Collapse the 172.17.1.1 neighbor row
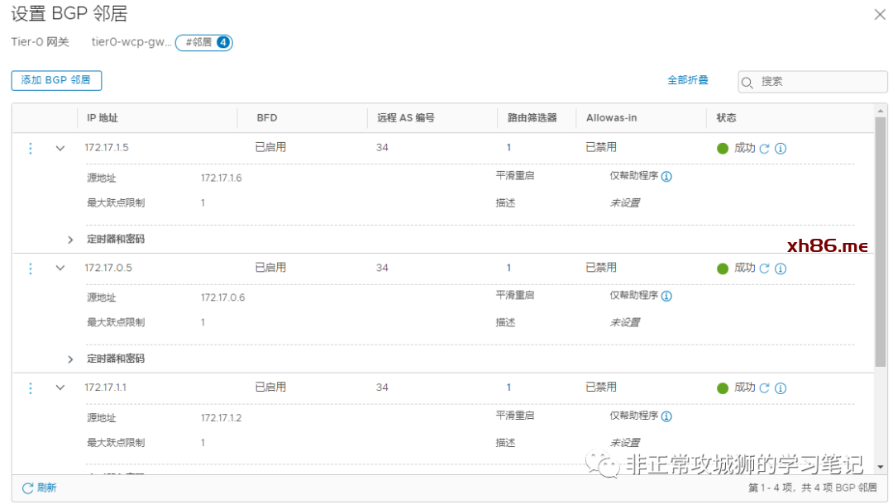 60,388
